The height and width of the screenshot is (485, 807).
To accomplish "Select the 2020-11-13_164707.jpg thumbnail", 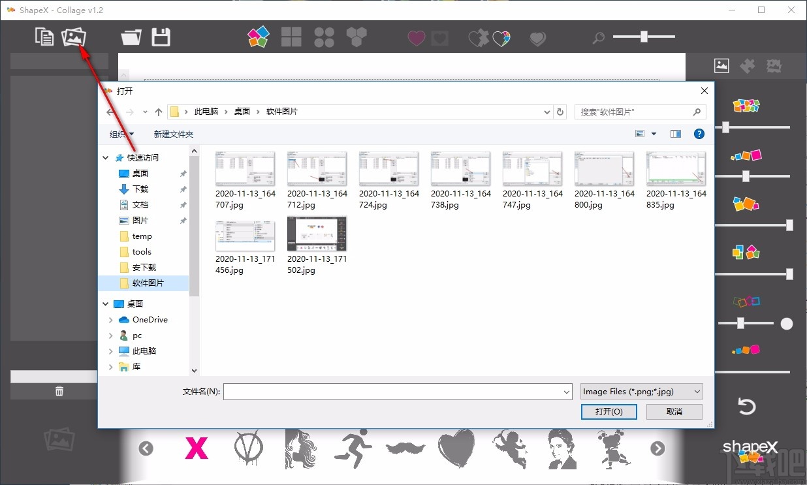I will (x=245, y=168).
